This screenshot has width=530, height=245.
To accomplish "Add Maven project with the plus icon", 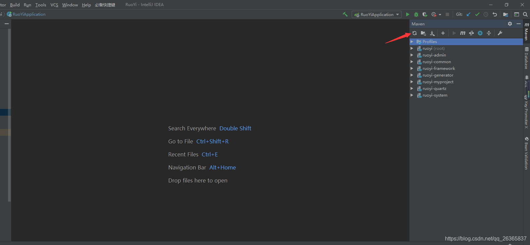I will point(443,33).
